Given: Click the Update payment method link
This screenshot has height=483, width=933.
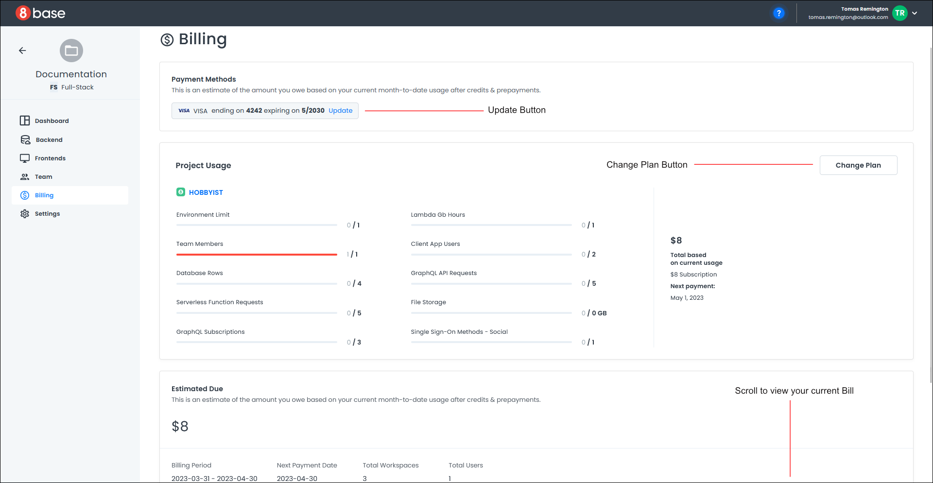Looking at the screenshot, I should (340, 111).
